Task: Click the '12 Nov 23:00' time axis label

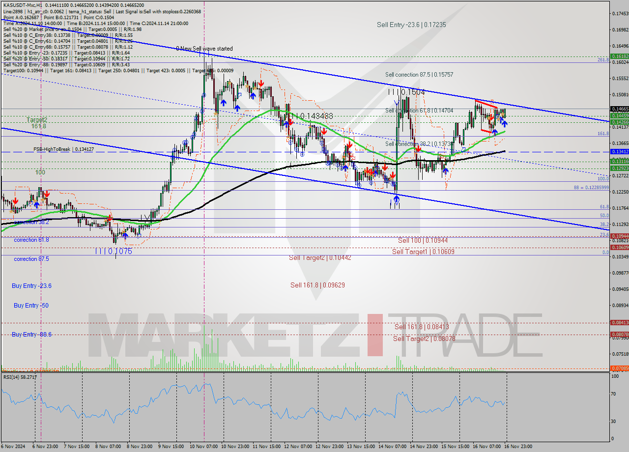Action: tap(330, 446)
